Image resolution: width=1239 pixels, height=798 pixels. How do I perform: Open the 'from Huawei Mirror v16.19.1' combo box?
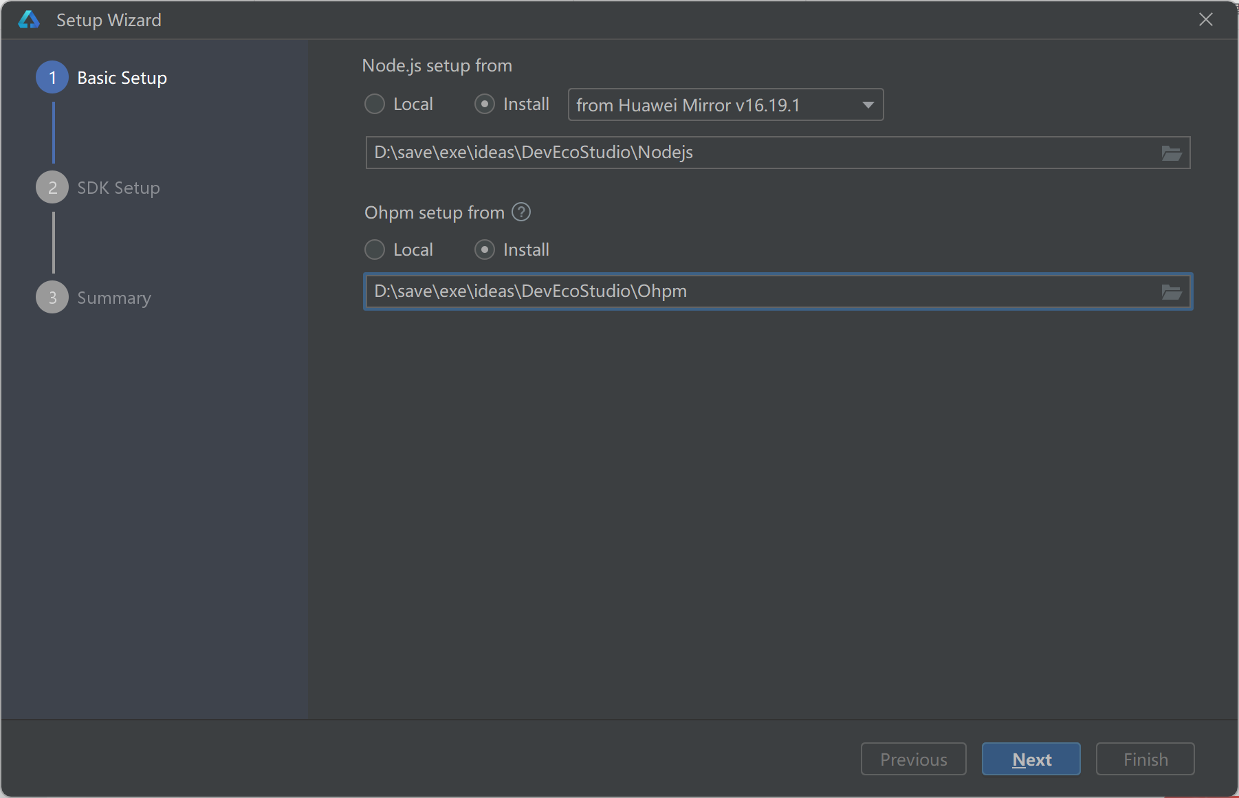[715, 105]
